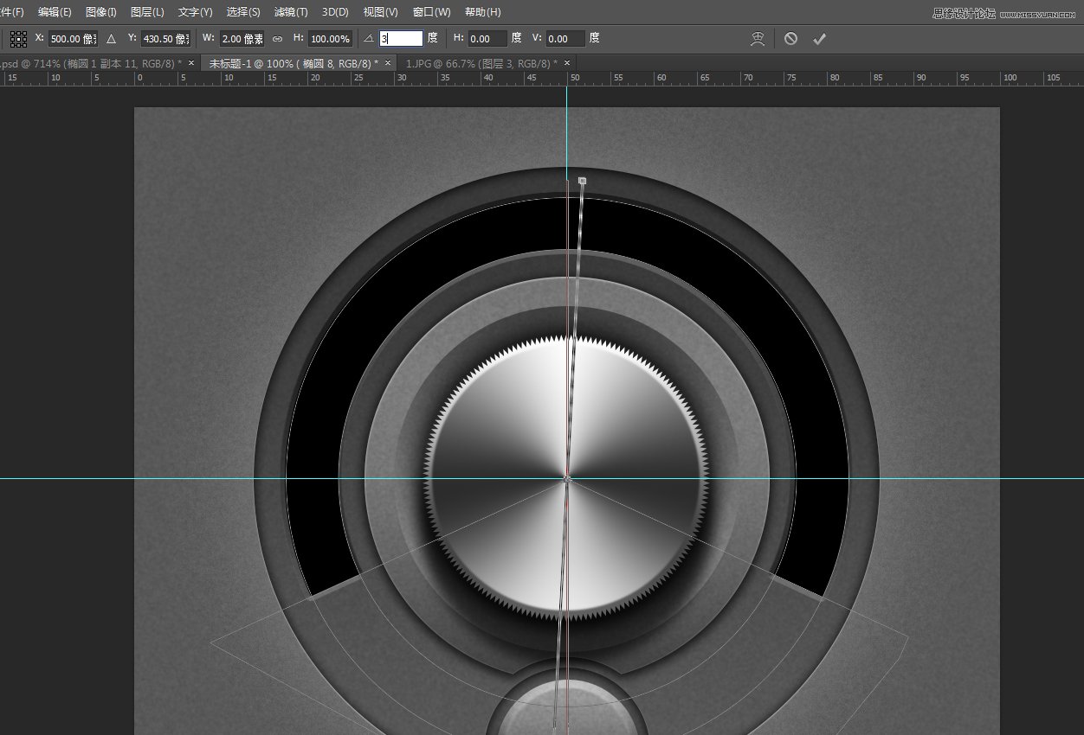Click the reference point location grid icon
The image size is (1084, 735).
18,39
